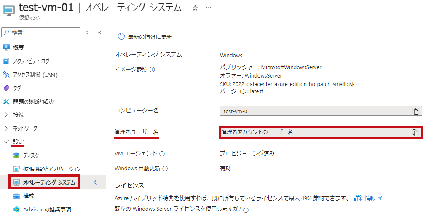
Task: Click 有効 value for Windows 自動更新
Action: 225,168
